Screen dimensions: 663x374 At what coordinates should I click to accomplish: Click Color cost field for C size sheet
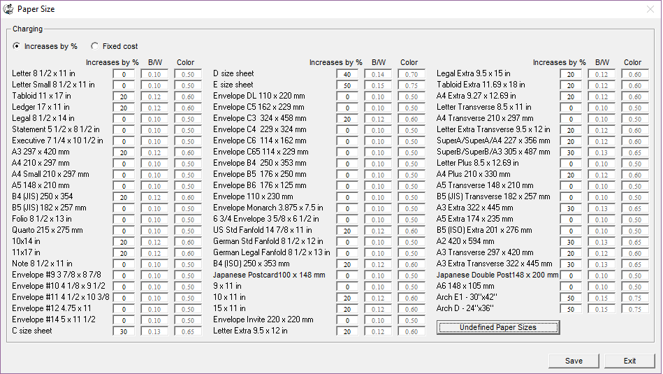tap(188, 331)
